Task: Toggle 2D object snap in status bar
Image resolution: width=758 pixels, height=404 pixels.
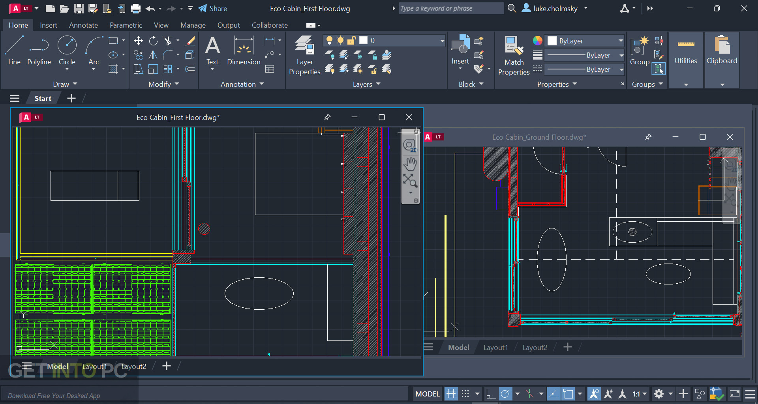Action: pyautogui.click(x=568, y=394)
